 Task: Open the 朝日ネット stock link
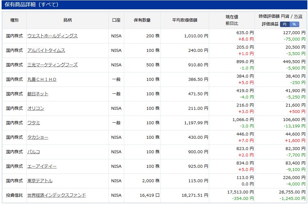(38, 94)
